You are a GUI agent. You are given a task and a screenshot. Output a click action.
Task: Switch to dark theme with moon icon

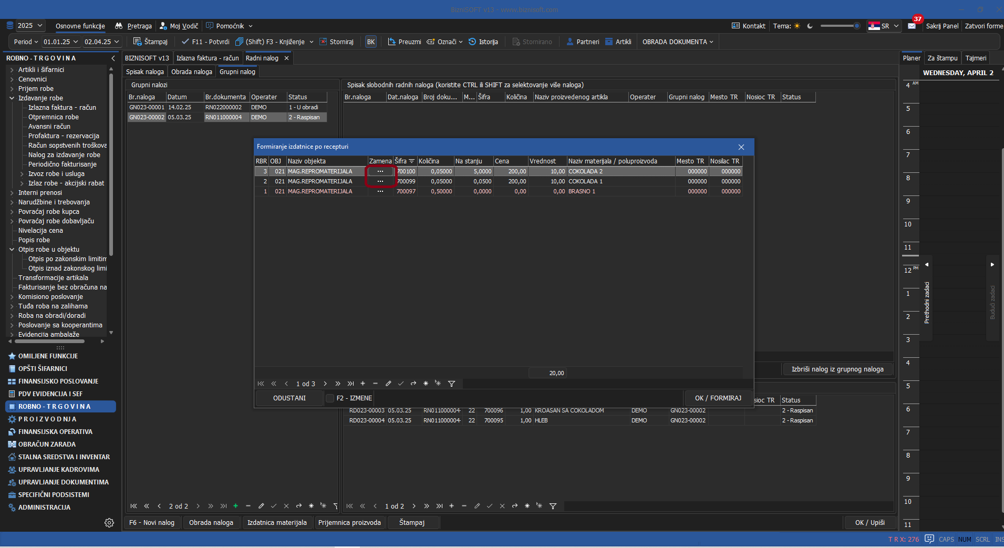[x=810, y=26]
